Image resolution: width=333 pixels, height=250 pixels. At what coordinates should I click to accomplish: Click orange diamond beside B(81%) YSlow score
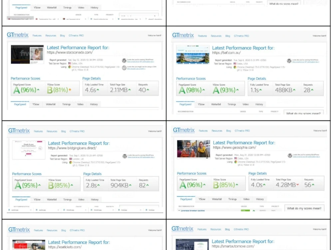point(70,90)
